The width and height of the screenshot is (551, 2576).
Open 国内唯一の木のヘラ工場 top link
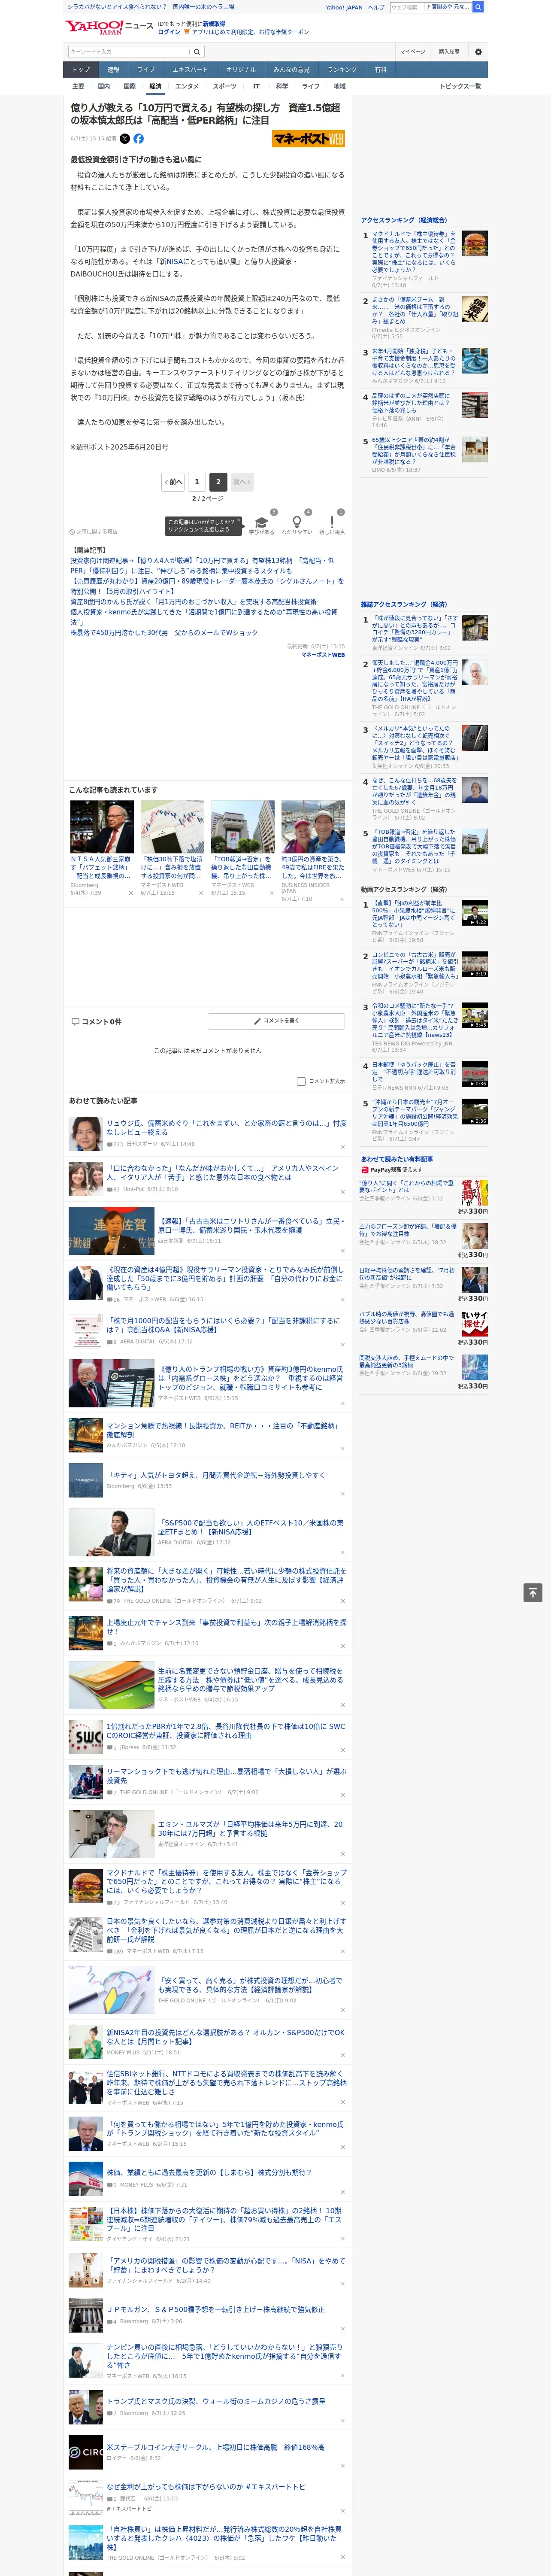(203, 7)
